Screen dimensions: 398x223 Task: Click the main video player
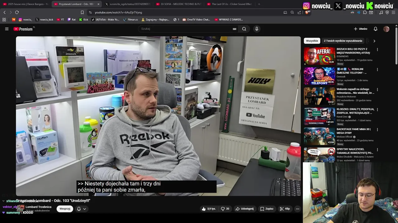(x=158, y=116)
